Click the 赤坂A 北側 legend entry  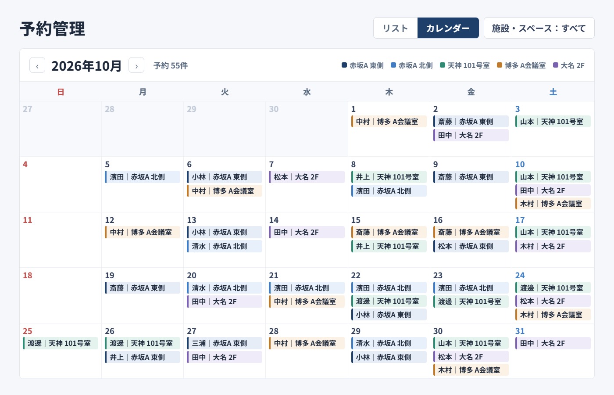click(x=412, y=65)
